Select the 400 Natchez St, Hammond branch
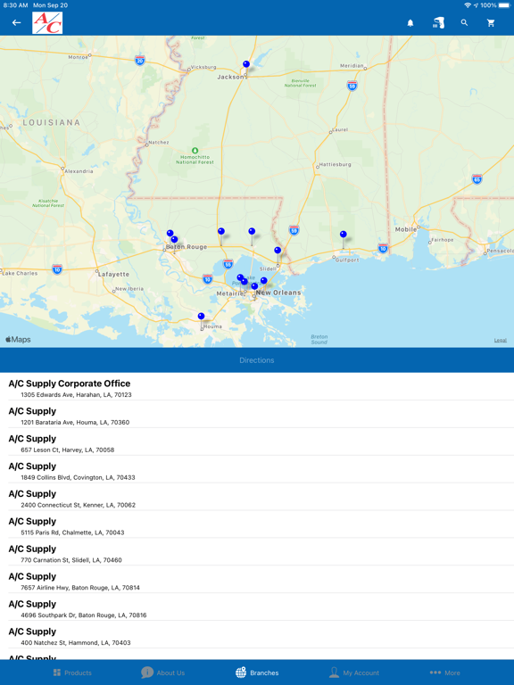Image resolution: width=514 pixels, height=685 pixels. pyautogui.click(x=257, y=634)
